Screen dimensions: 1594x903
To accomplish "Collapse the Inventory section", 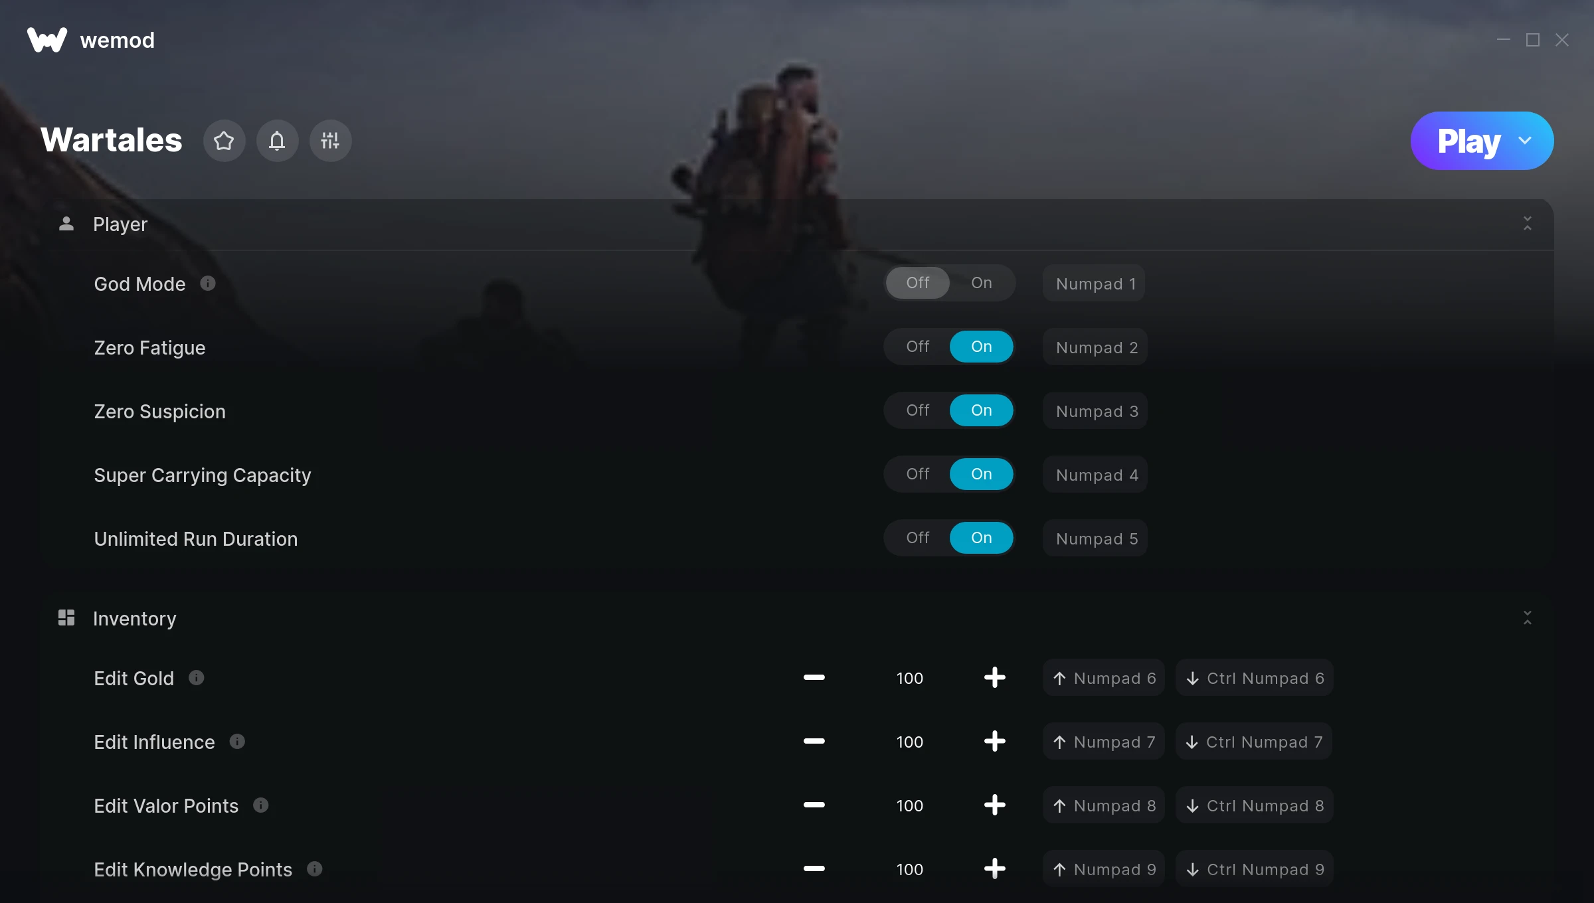I will point(1528,618).
